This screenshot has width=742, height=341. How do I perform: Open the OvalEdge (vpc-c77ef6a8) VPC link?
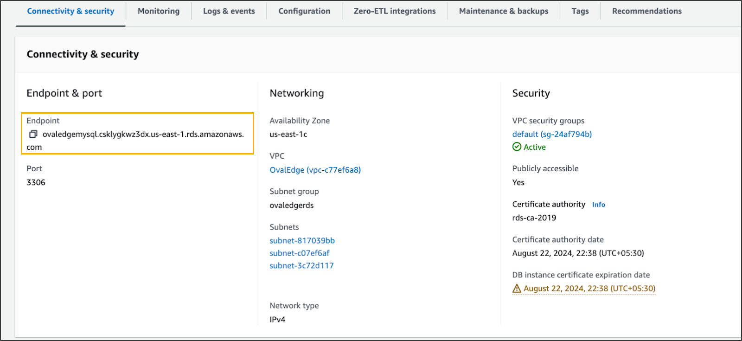pyautogui.click(x=315, y=170)
